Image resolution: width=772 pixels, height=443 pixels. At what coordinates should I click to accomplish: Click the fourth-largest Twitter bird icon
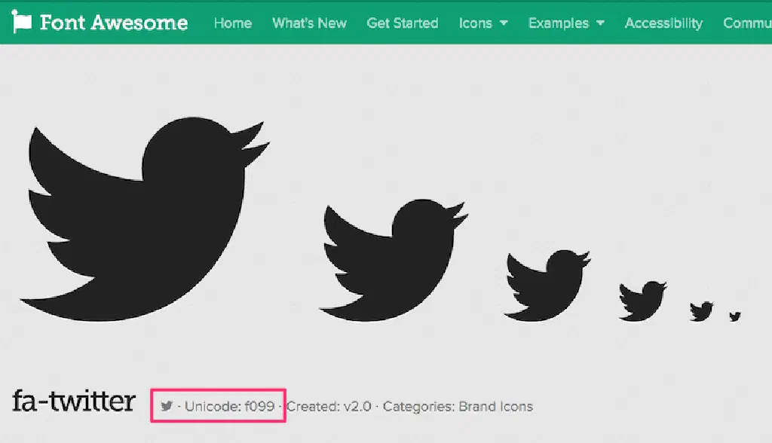[642, 301]
